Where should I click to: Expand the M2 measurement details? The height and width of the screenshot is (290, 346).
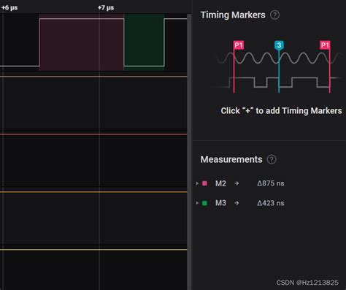pos(197,183)
